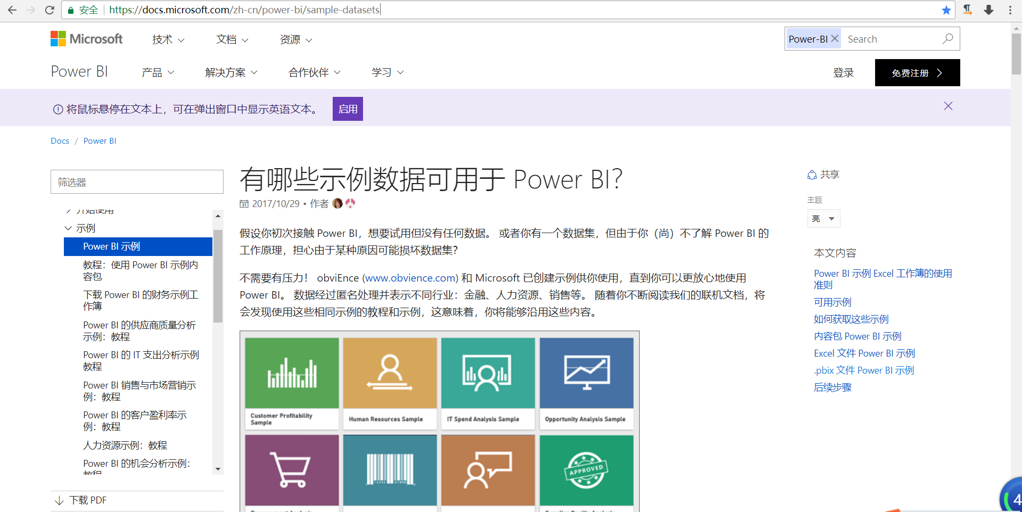
Task: Click the search magnifier icon
Action: [947, 39]
